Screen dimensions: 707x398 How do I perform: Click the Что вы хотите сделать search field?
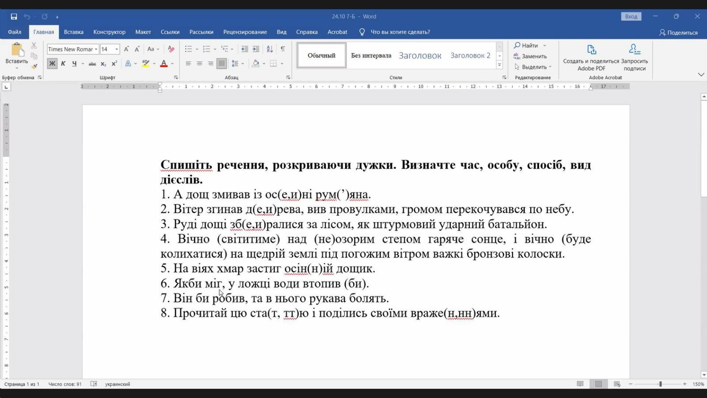(x=400, y=32)
